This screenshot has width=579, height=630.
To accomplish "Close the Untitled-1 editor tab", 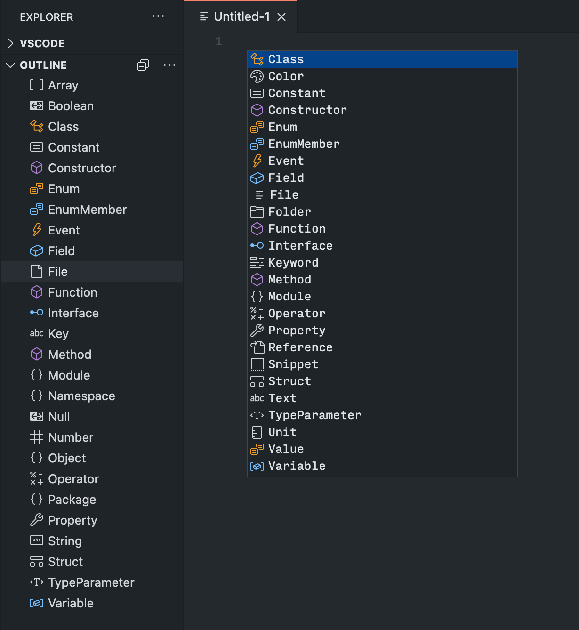I will click(x=281, y=16).
